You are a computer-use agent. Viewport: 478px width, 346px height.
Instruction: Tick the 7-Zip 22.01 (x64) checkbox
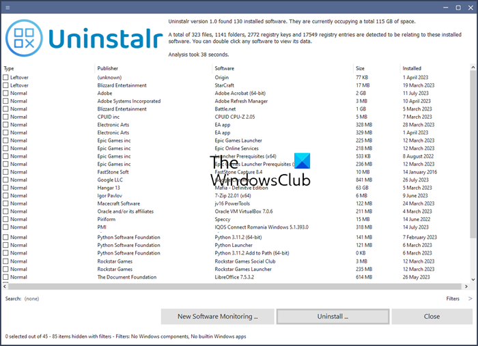[x=5, y=196]
